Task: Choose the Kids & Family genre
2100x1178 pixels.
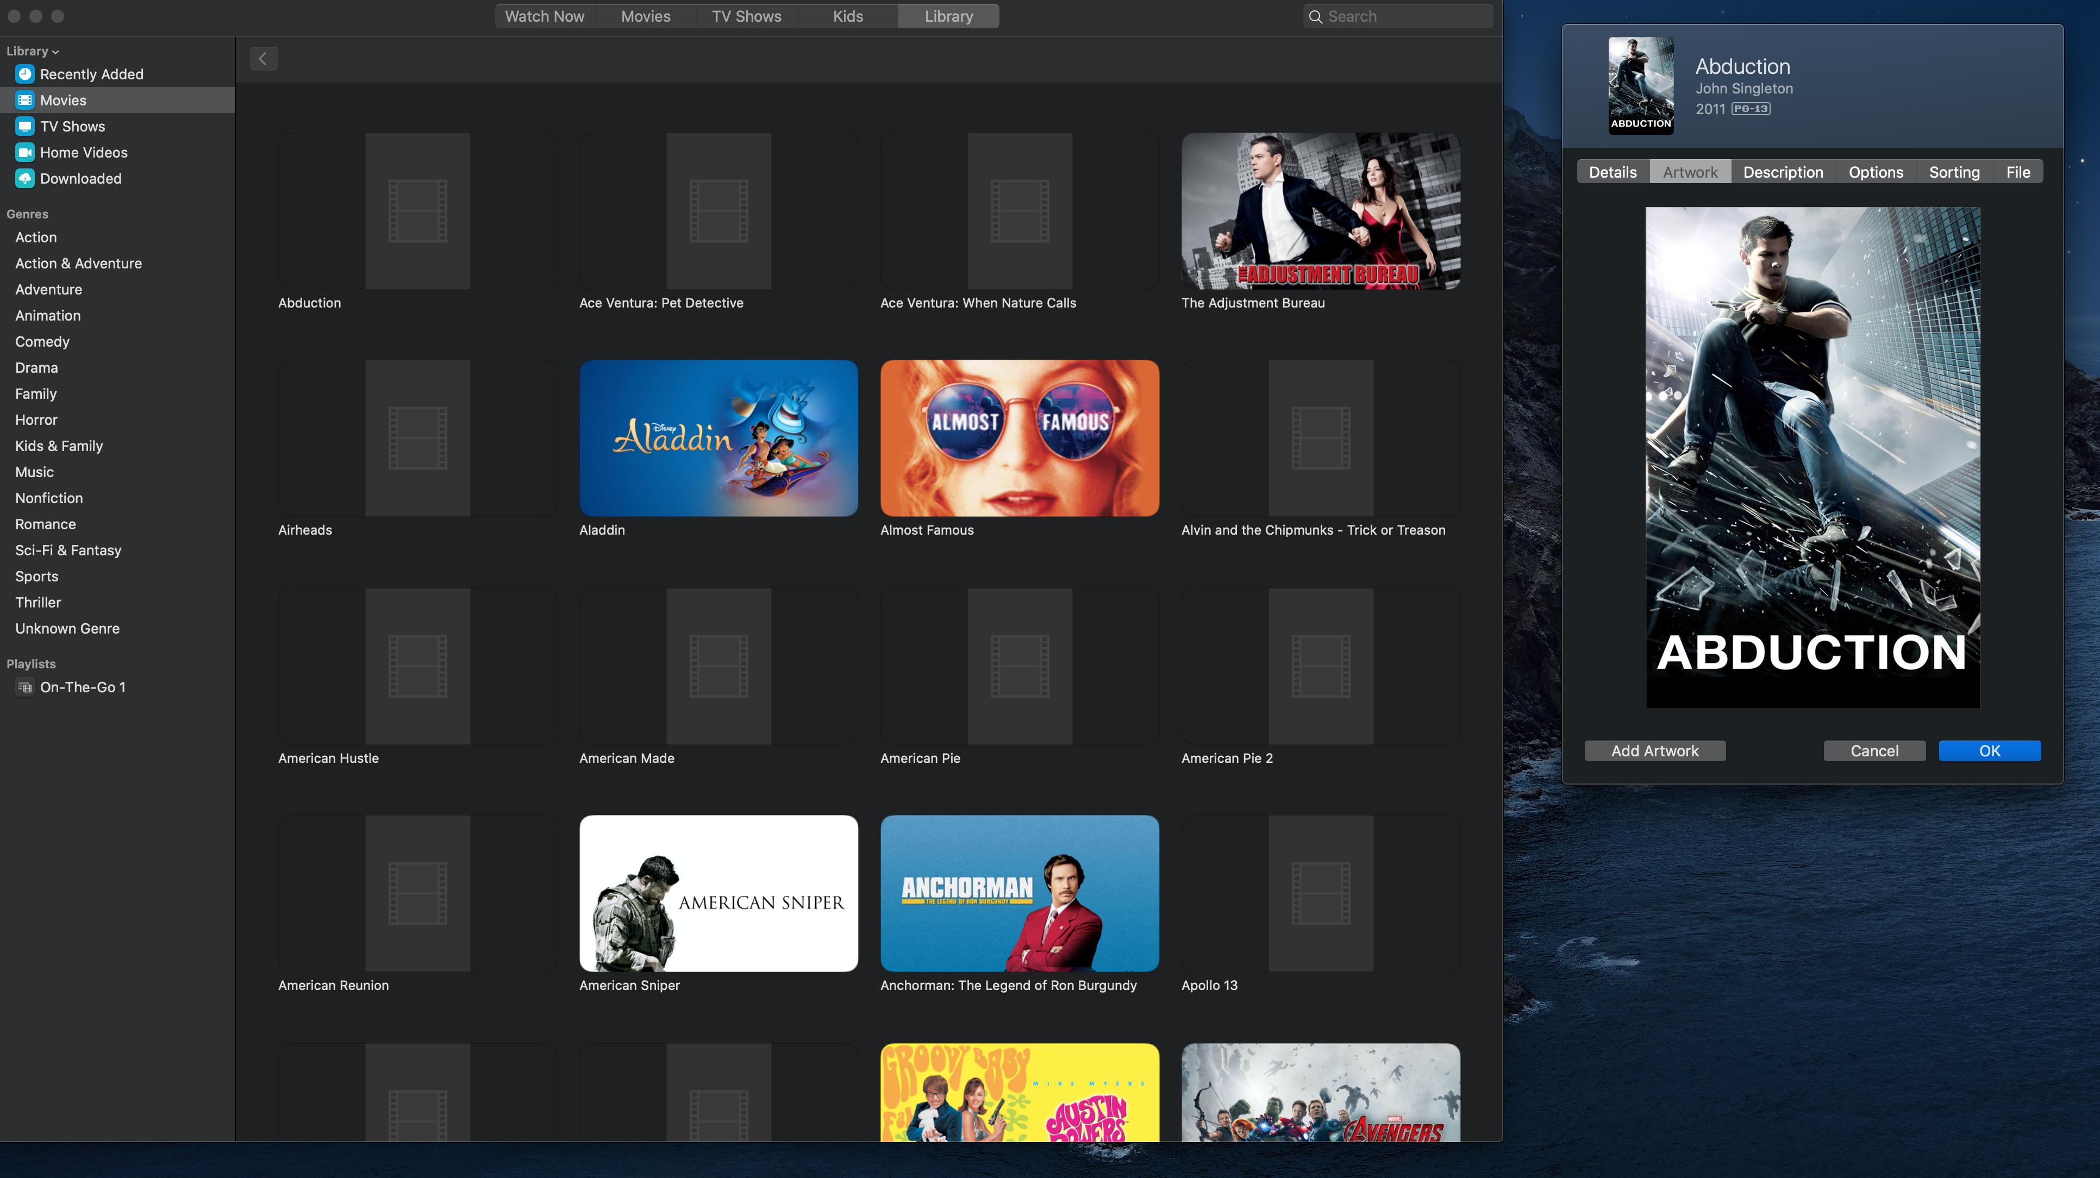Action: (x=117, y=446)
